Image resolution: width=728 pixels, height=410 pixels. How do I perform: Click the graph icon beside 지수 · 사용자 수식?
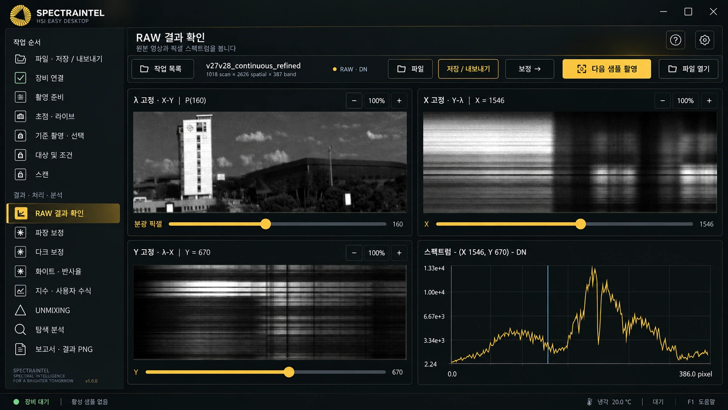[20, 291]
